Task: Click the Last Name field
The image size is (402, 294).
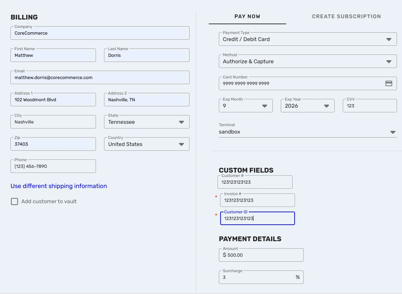Action: 147,55
